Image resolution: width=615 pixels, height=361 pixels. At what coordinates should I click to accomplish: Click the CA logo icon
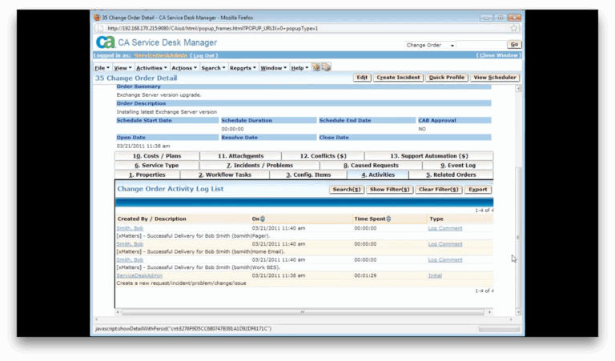[105, 43]
